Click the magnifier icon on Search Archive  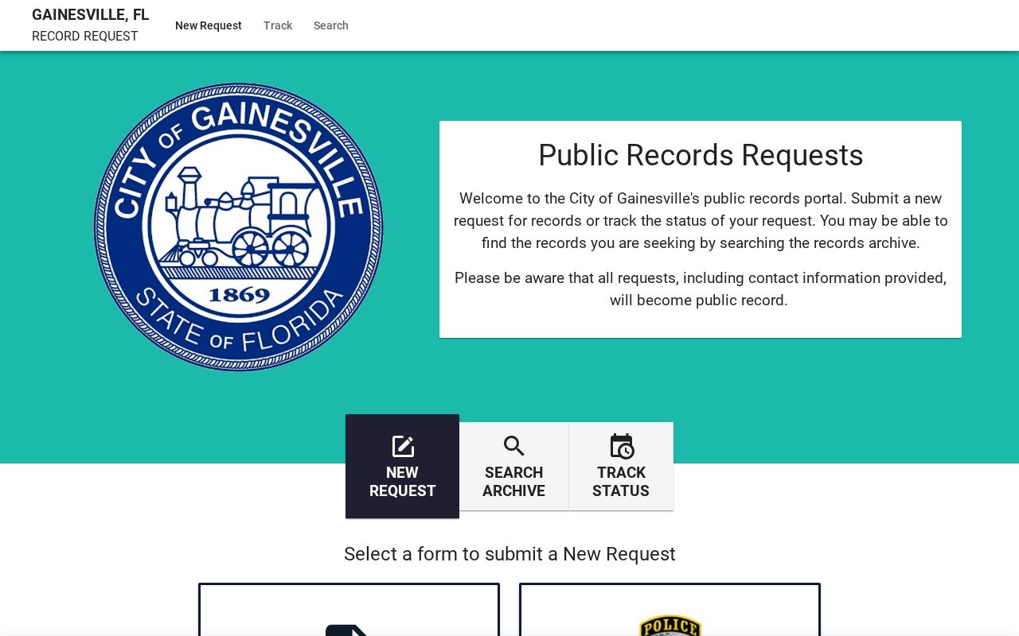click(x=514, y=446)
